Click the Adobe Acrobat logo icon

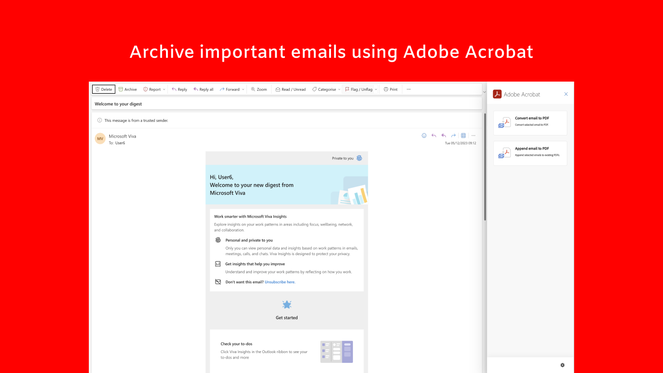click(497, 94)
